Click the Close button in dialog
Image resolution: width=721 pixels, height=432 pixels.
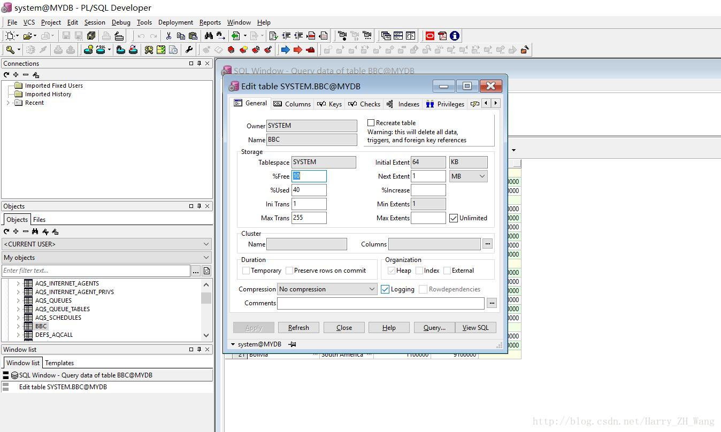[x=344, y=328]
